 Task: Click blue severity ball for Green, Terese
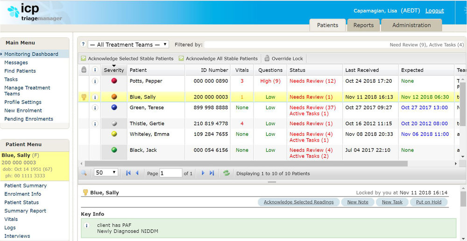pyautogui.click(x=114, y=107)
